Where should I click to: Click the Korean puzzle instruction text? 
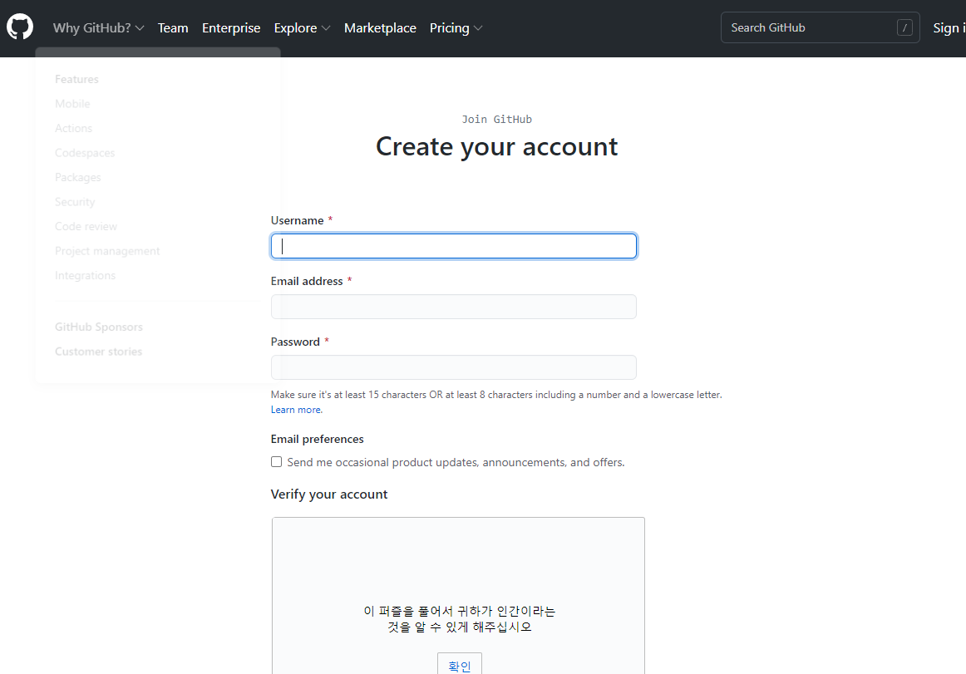point(460,618)
